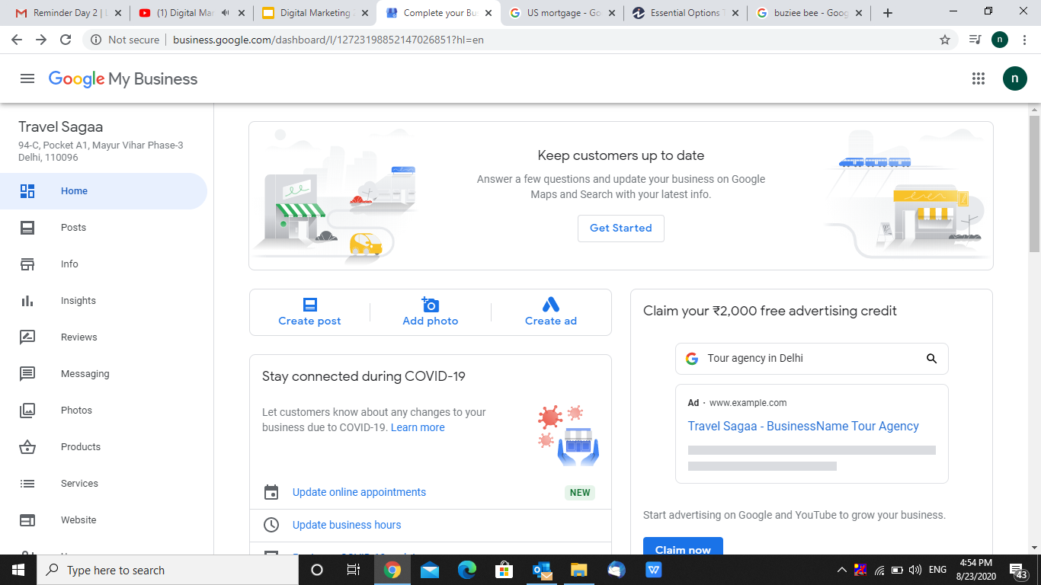The width and height of the screenshot is (1041, 585).
Task: Open the Products section
Action: pyautogui.click(x=104, y=447)
